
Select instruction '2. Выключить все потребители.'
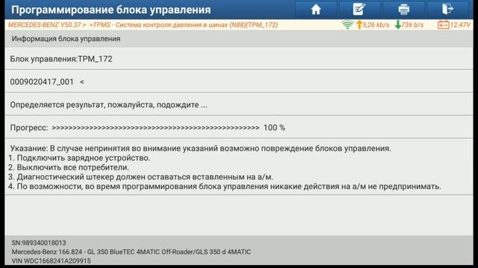pyautogui.click(x=69, y=167)
